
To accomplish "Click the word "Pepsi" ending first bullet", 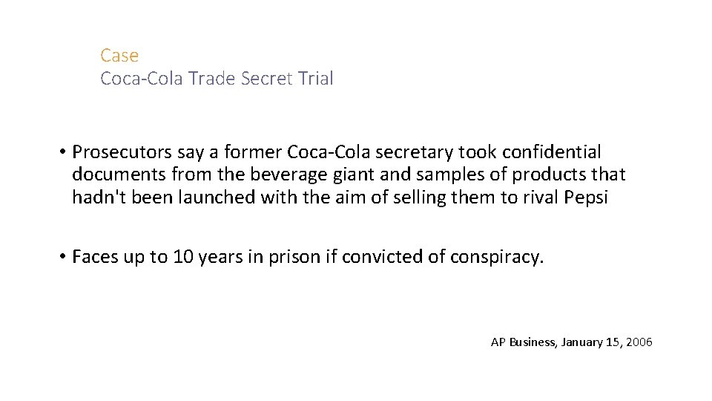I will tap(585, 198).
